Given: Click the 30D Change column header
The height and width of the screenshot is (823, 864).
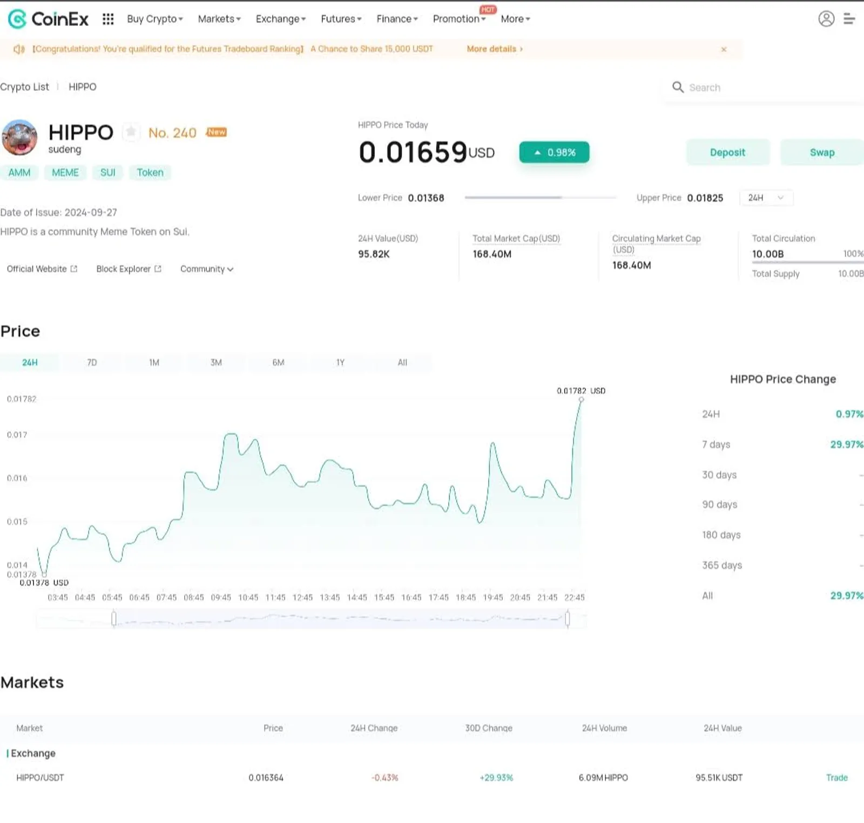Looking at the screenshot, I should coord(489,728).
